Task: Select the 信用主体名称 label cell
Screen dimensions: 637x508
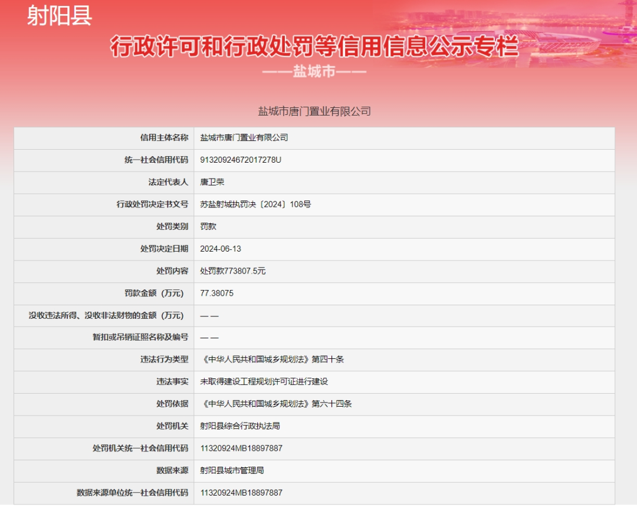Action: click(164, 138)
